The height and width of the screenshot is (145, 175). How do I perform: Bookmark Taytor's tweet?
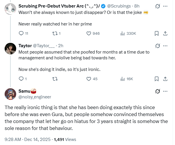(x=157, y=78)
